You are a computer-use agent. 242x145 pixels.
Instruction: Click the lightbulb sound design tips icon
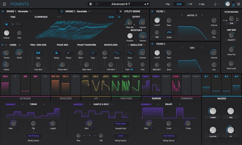click(x=215, y=4)
